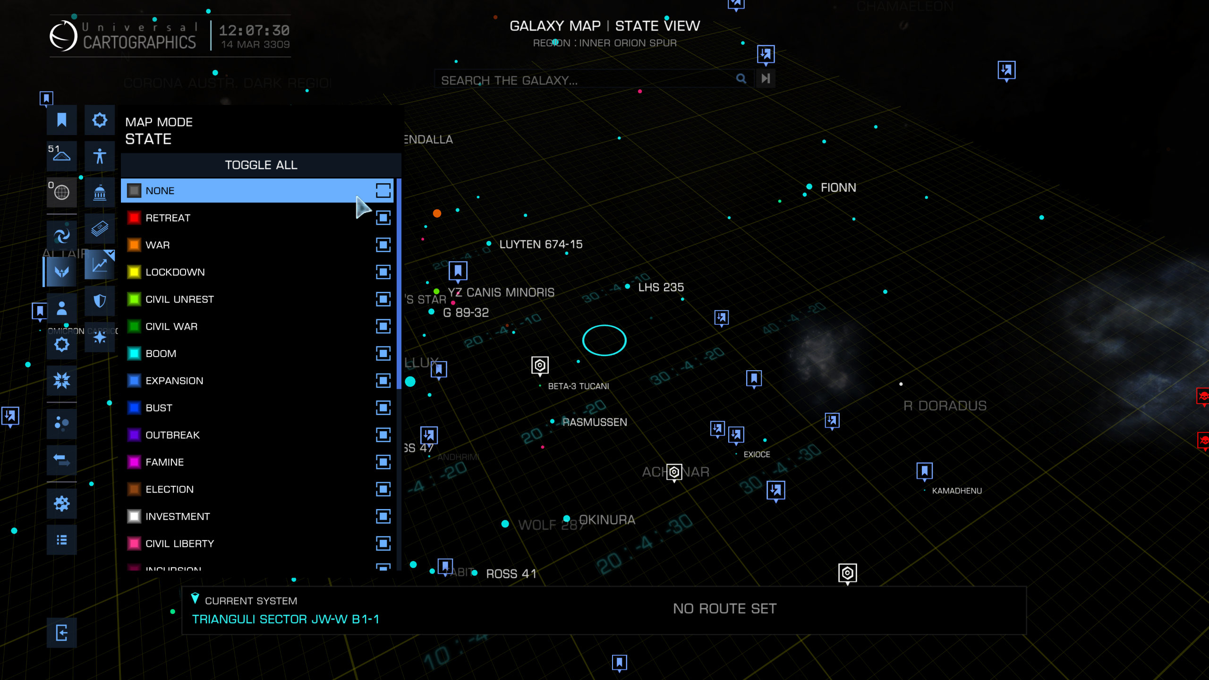Toggle the OUTBREAK filter checkbox
The image size is (1209, 680).
[383, 435]
